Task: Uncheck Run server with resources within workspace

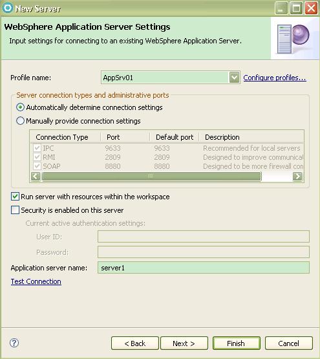Action: 15,197
